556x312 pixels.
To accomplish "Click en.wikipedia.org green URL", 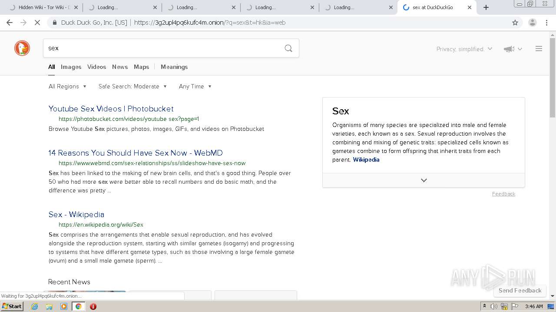I will click(101, 224).
